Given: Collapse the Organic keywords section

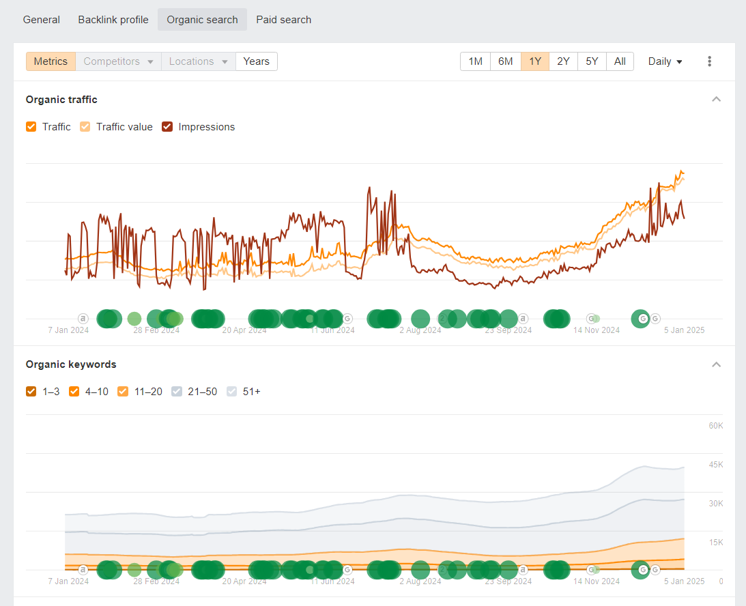Looking at the screenshot, I should [716, 364].
